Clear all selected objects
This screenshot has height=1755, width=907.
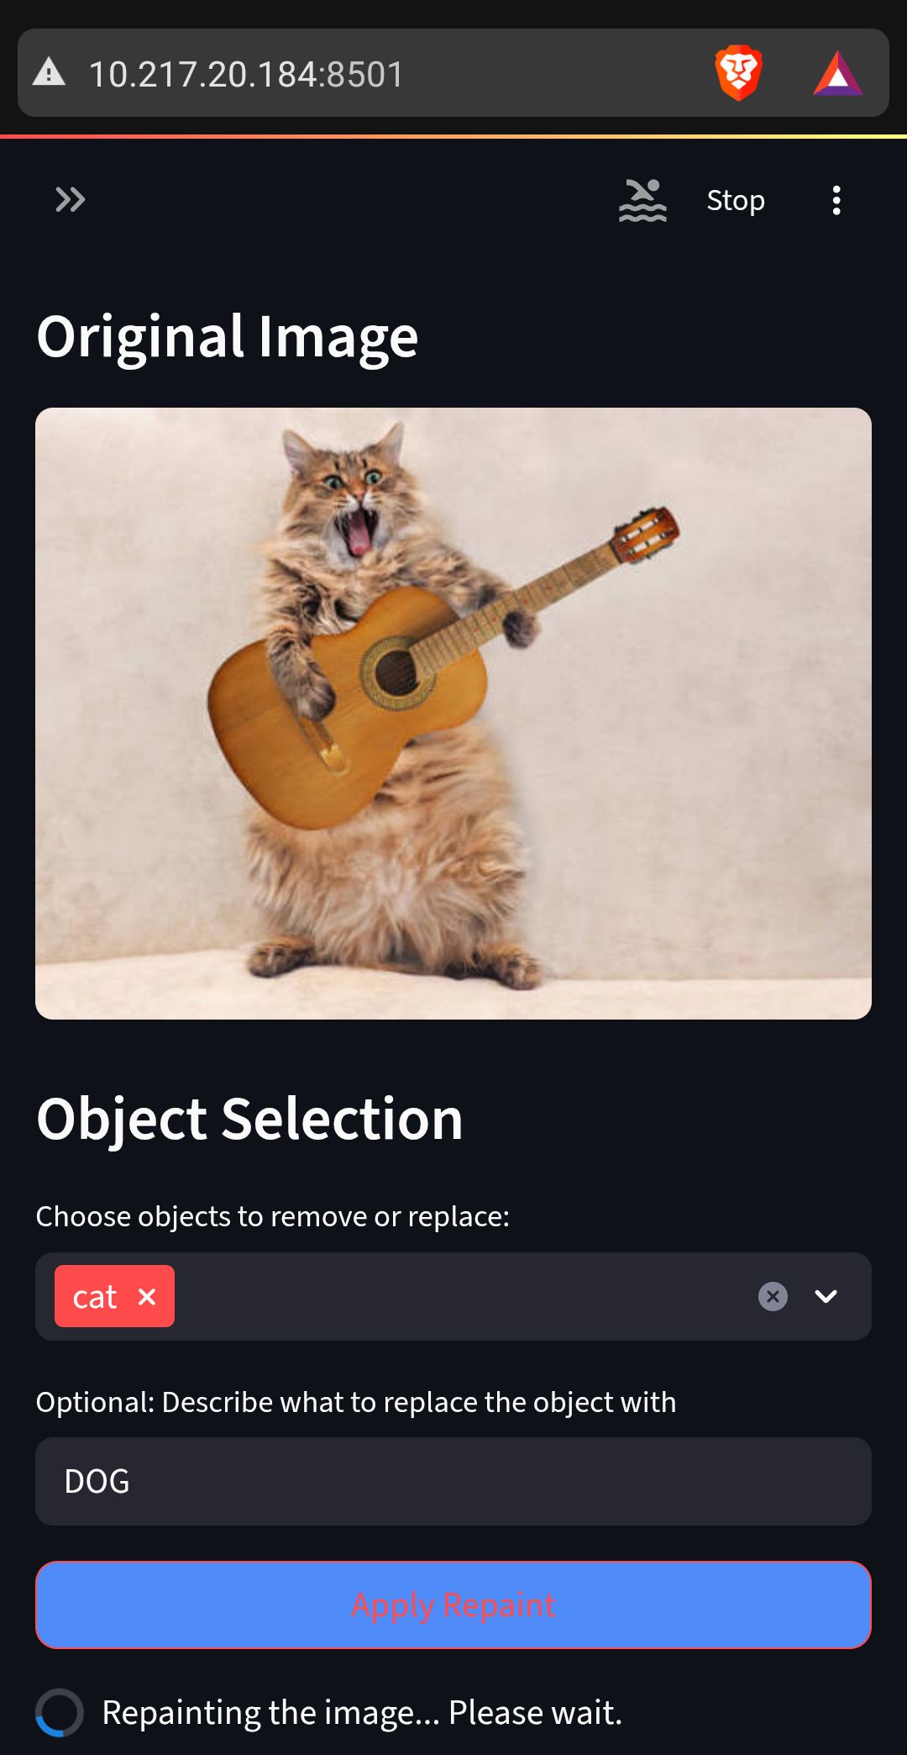pyautogui.click(x=773, y=1296)
